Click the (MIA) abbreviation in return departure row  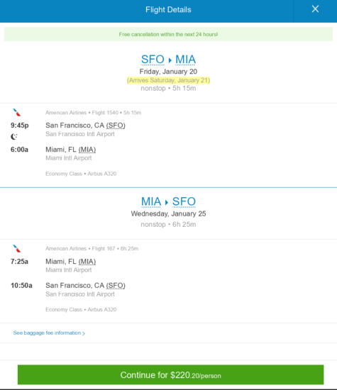point(87,262)
